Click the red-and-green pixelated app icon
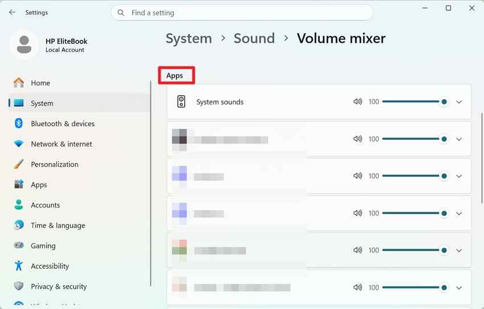This screenshot has width=484, height=309. tap(179, 250)
